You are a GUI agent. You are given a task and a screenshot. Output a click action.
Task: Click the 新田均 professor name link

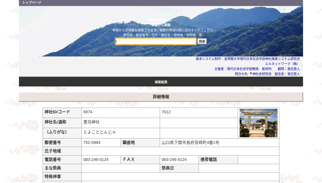point(267,69)
